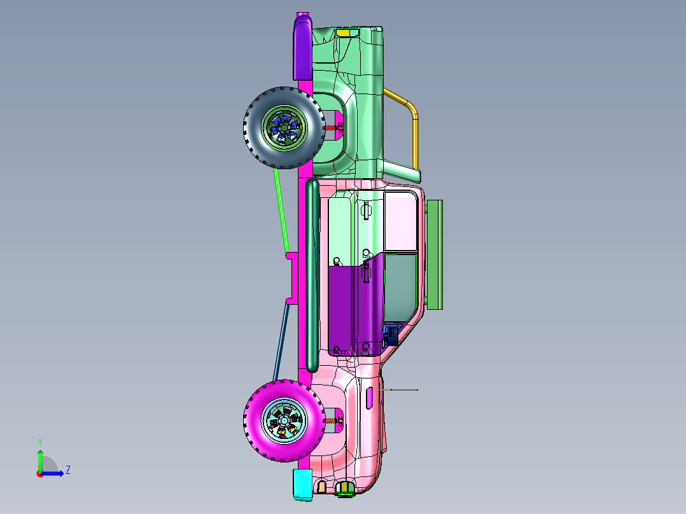
Task: Select the long dark green side step tube
Action: (x=312, y=275)
